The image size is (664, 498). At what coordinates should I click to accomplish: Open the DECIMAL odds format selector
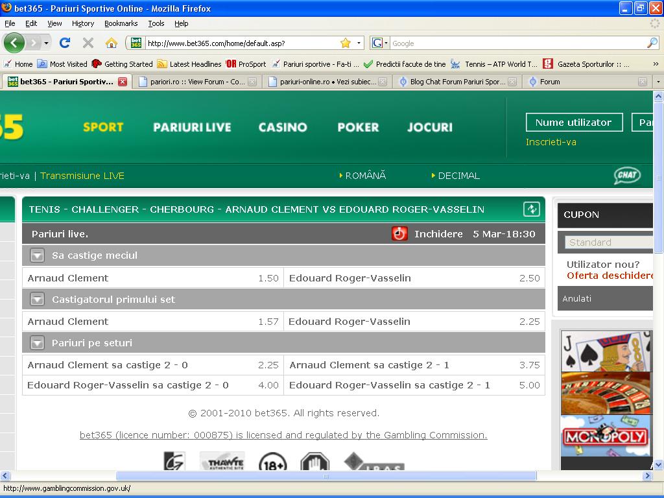[x=456, y=176]
